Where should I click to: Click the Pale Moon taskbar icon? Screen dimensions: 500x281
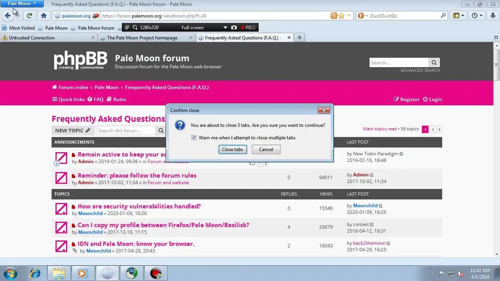click(x=107, y=273)
